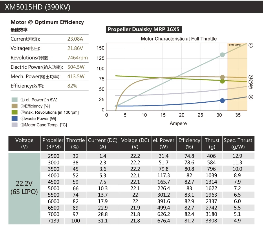263x234 pixels.
Task: Click the el. Power curve marker dot
Action: [x=222, y=55]
